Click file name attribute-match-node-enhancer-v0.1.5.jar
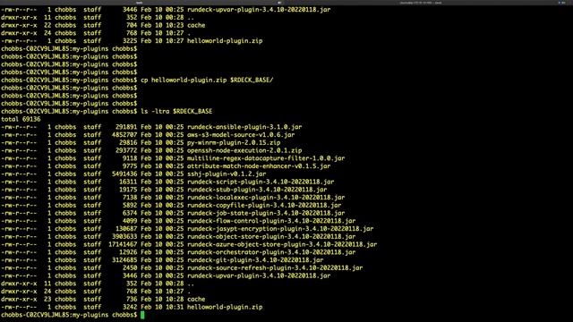This screenshot has height=322, width=573. coord(259,166)
